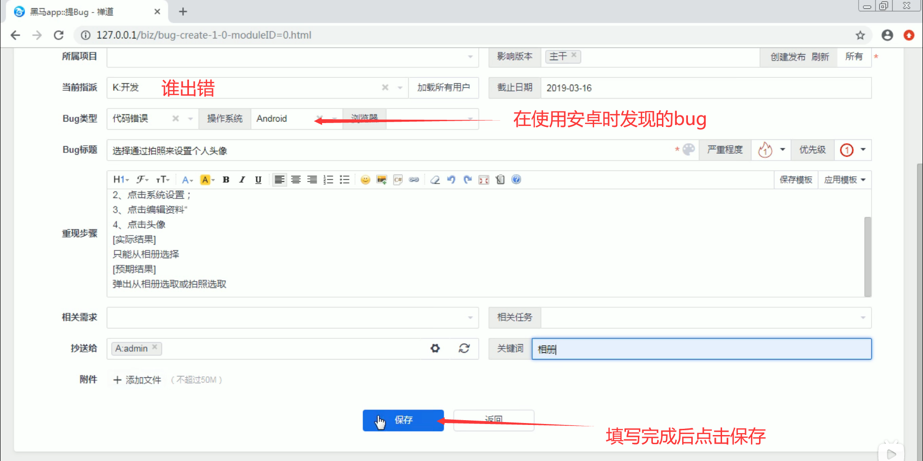The height and width of the screenshot is (461, 923).
Task: Insert a numbered list
Action: [328, 180]
